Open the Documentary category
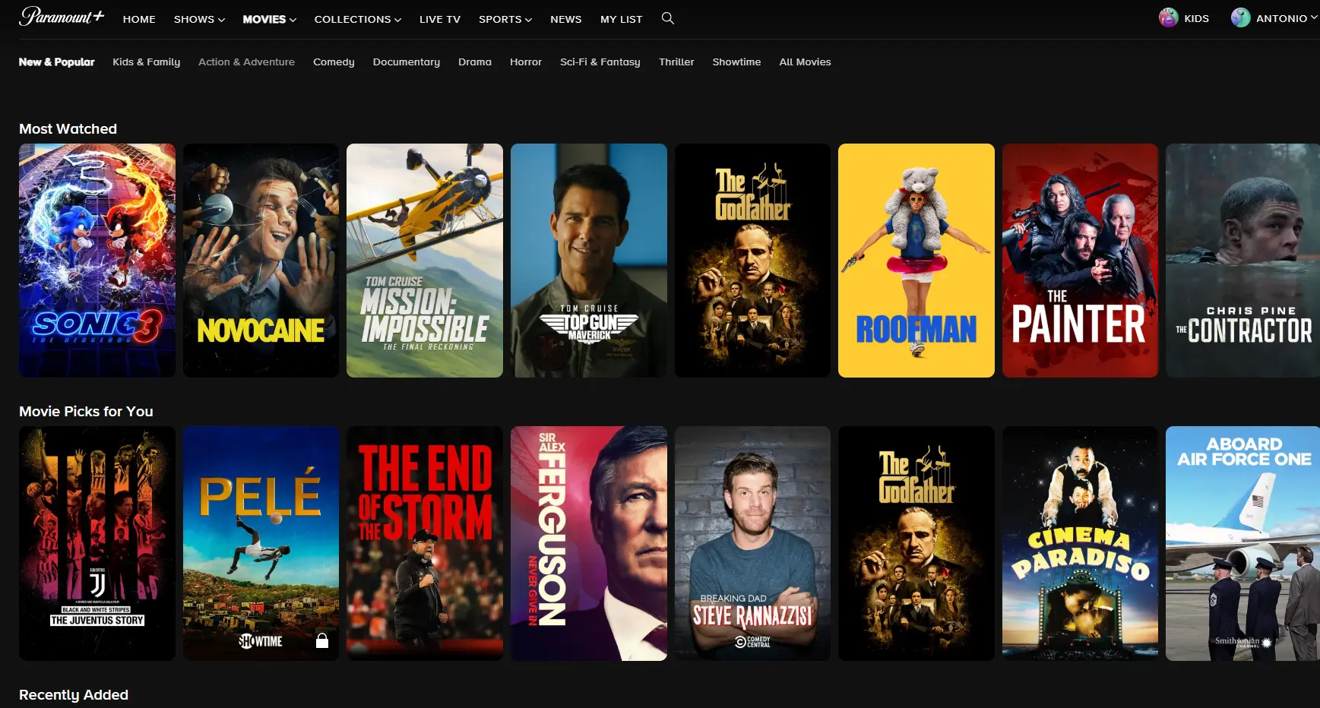The image size is (1320, 708). (407, 62)
